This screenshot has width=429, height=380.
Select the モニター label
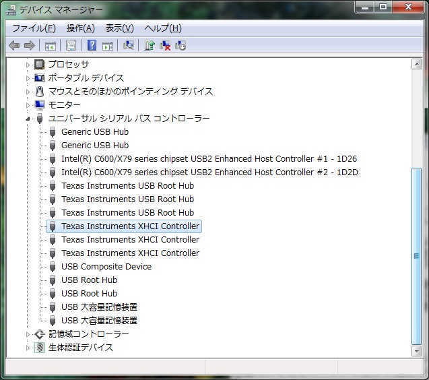pyautogui.click(x=64, y=105)
